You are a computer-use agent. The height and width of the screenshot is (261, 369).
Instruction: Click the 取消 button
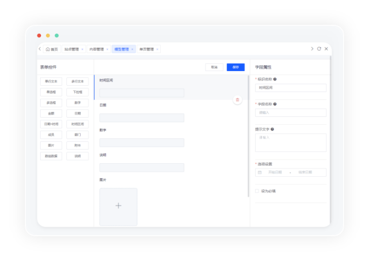tap(214, 67)
